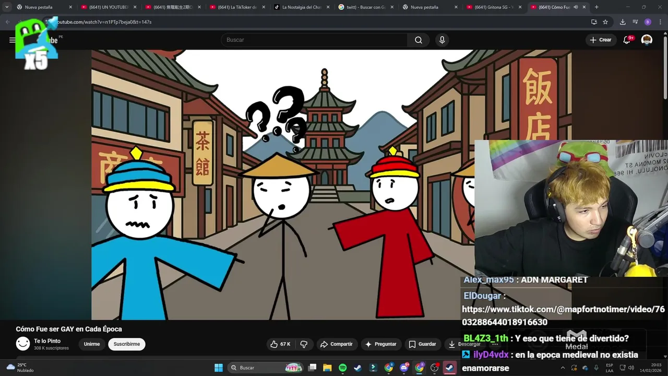Switch to the twitt Buscar con Google tab
This screenshot has height=376, width=668.
(x=366, y=7)
